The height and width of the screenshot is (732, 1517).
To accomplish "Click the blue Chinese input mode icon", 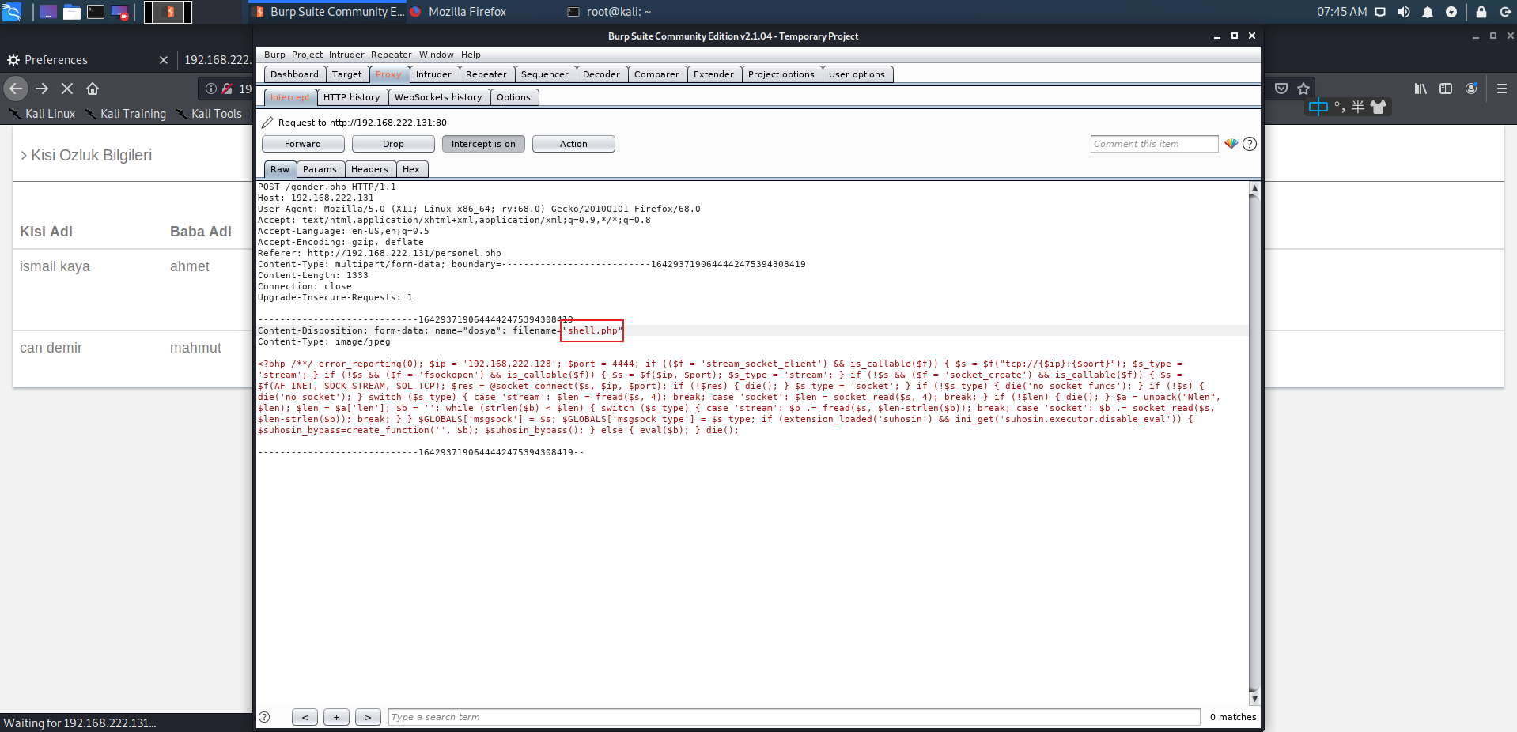I will (1318, 107).
